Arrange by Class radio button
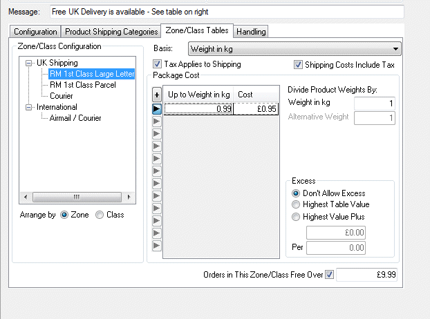The image size is (430, 319). click(x=100, y=215)
